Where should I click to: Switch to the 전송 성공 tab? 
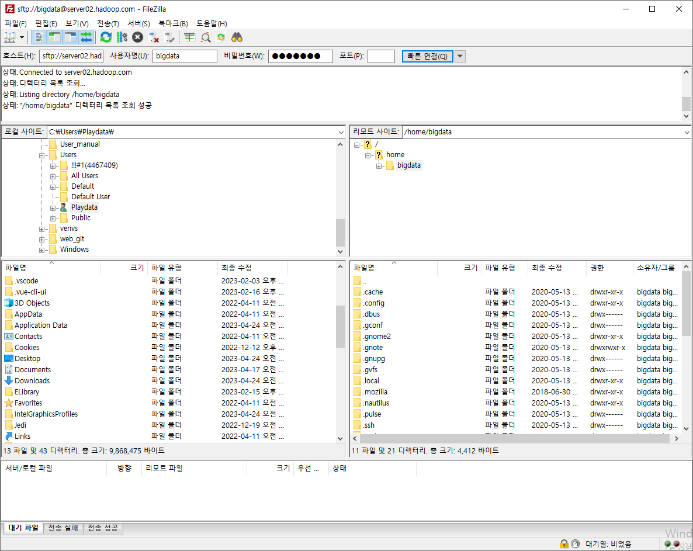[102, 528]
